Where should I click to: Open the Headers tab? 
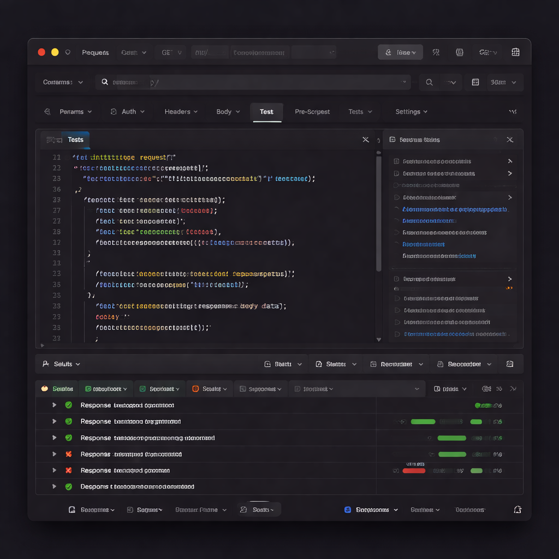pos(181,112)
